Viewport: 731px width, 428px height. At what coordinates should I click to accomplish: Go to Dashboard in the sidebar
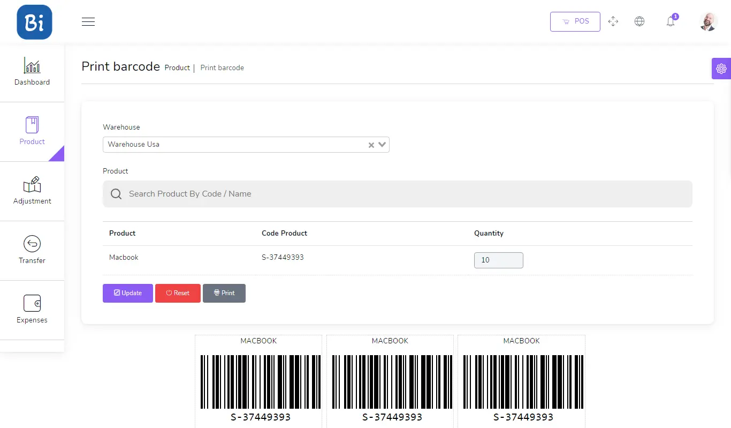(32, 72)
